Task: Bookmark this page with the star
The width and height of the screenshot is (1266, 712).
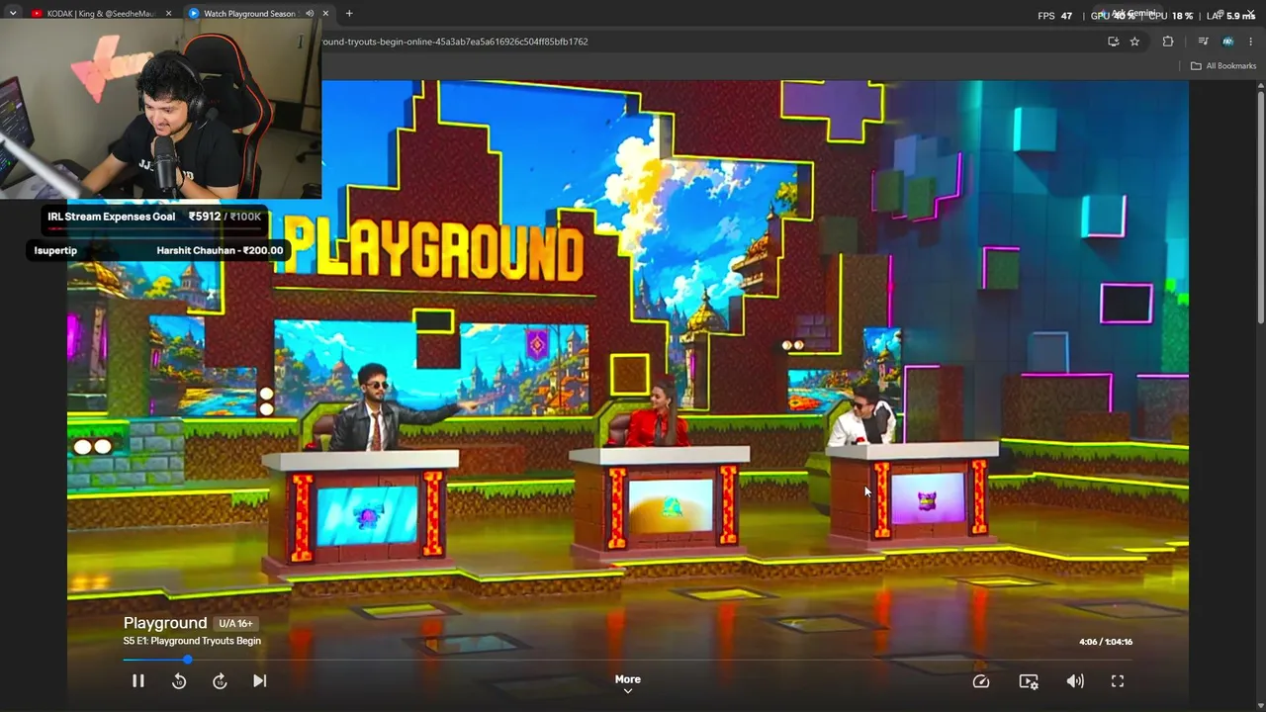Action: pos(1134,42)
